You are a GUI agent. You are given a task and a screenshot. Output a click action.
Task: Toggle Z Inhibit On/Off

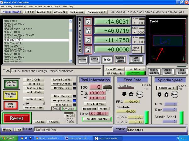(69, 115)
